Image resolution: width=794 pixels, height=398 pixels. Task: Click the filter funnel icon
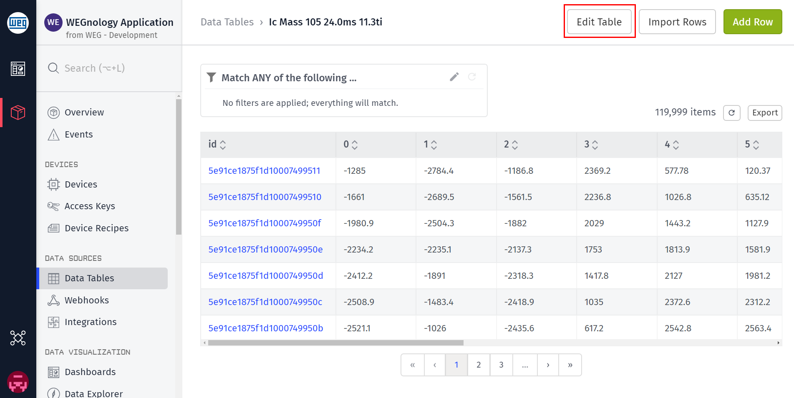212,78
